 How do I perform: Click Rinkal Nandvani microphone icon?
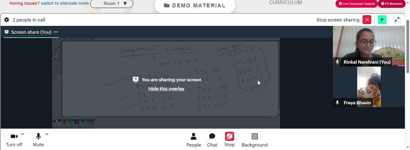337,62
